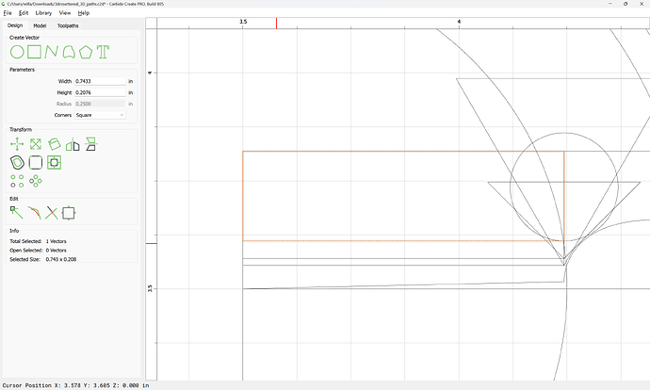Open the File menu
650x390 pixels.
click(x=8, y=13)
